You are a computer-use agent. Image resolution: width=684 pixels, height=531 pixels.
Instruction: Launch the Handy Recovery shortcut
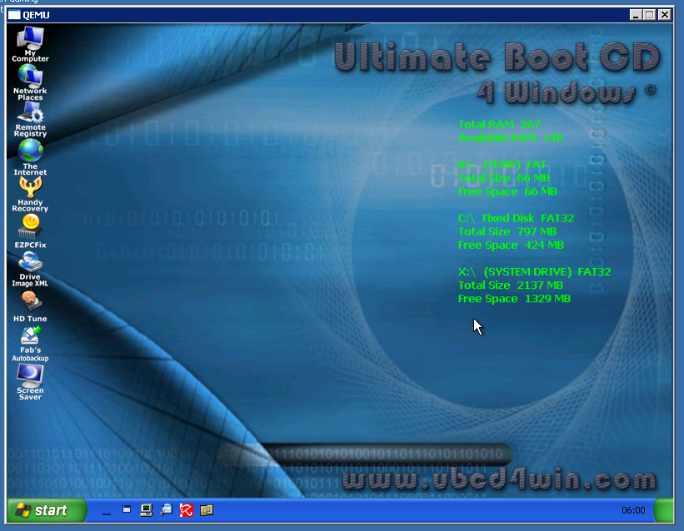tap(30, 195)
